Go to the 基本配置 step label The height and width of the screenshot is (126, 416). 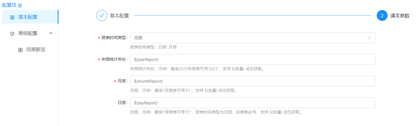click(119, 16)
